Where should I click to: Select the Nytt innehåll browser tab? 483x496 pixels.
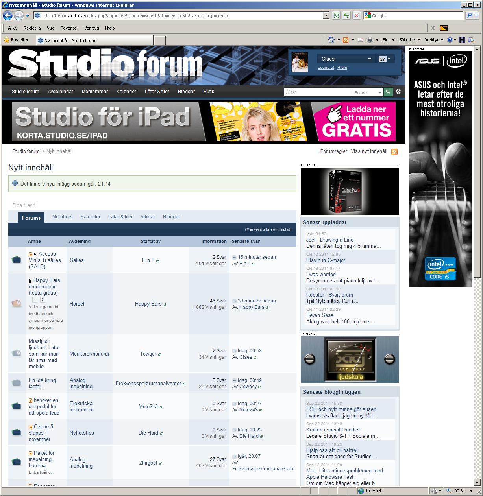[x=94, y=40]
